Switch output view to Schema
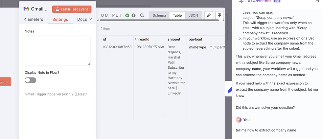322x139 pixels. click(159, 15)
